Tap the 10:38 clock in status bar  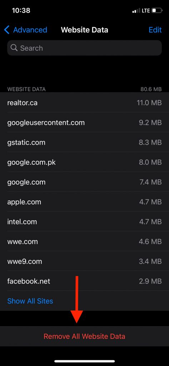[21, 10]
